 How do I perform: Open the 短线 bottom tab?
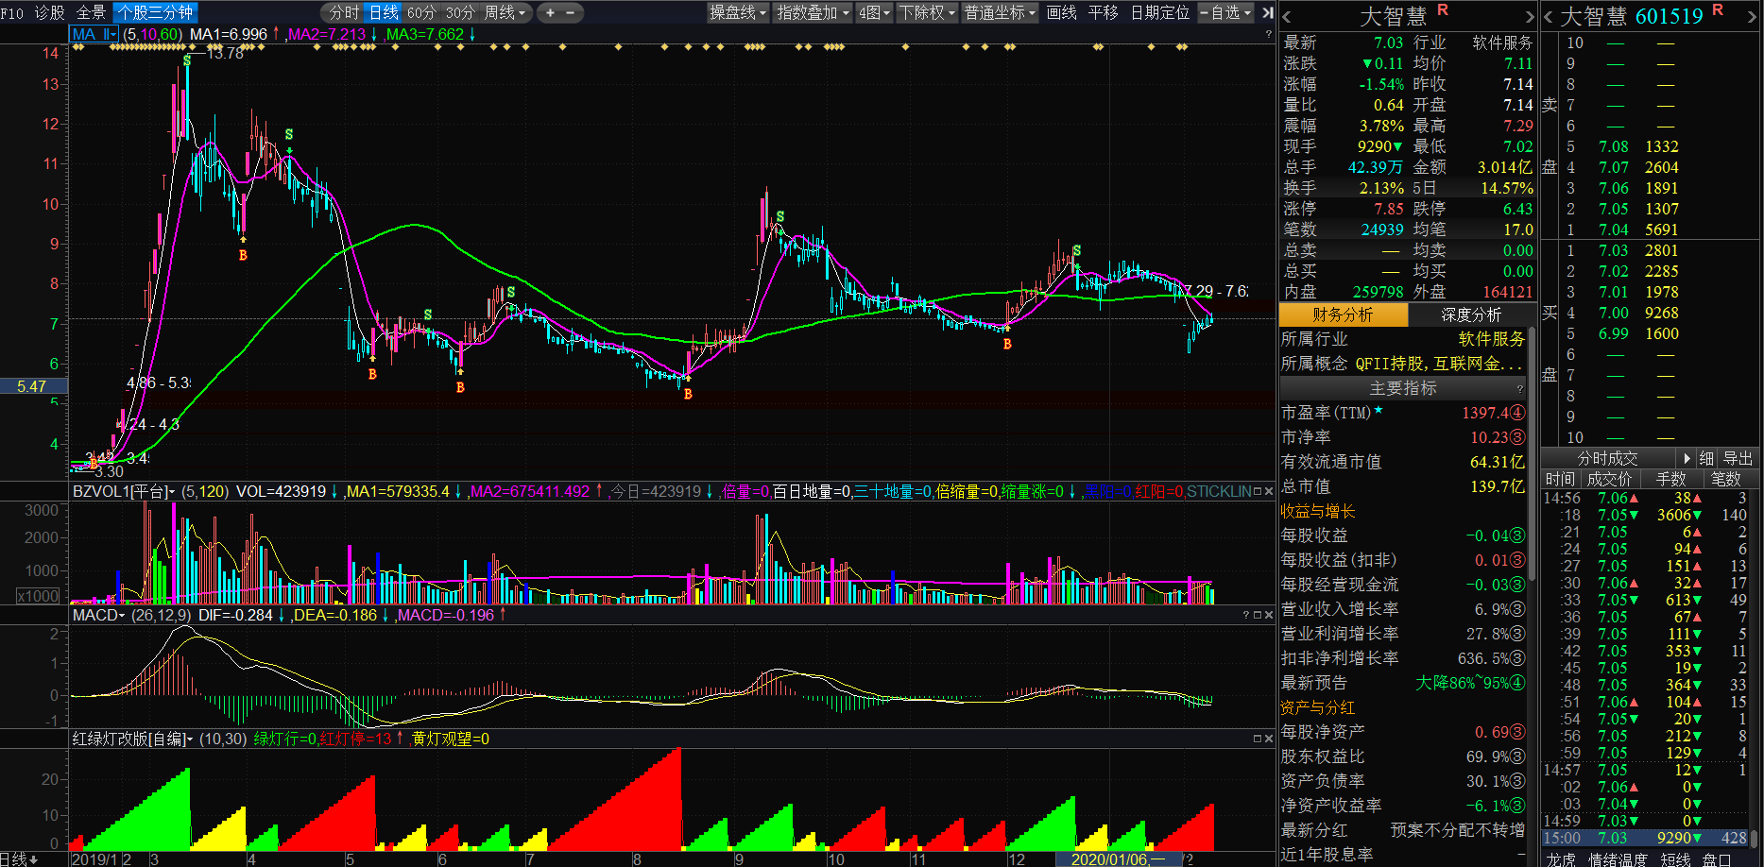tap(1675, 858)
